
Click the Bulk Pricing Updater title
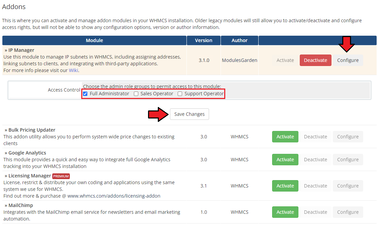pyautogui.click(x=32, y=130)
